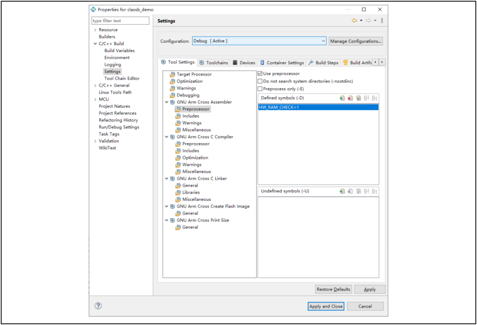Open back history dropdown arrow
The height and width of the screenshot is (325, 477).
361,20
